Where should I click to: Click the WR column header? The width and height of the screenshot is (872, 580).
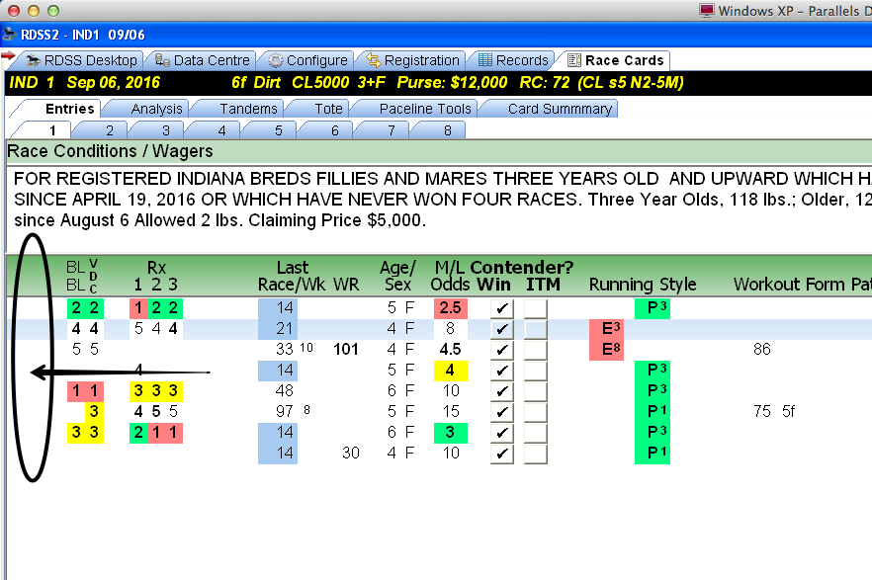pos(346,285)
